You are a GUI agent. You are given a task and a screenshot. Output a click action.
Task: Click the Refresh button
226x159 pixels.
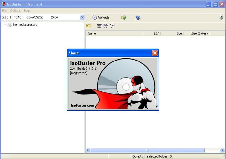101,17
